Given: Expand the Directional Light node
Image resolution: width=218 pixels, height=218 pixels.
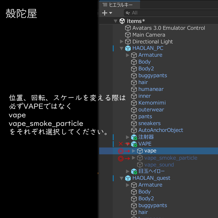Looking at the screenshot, I should (122, 41).
